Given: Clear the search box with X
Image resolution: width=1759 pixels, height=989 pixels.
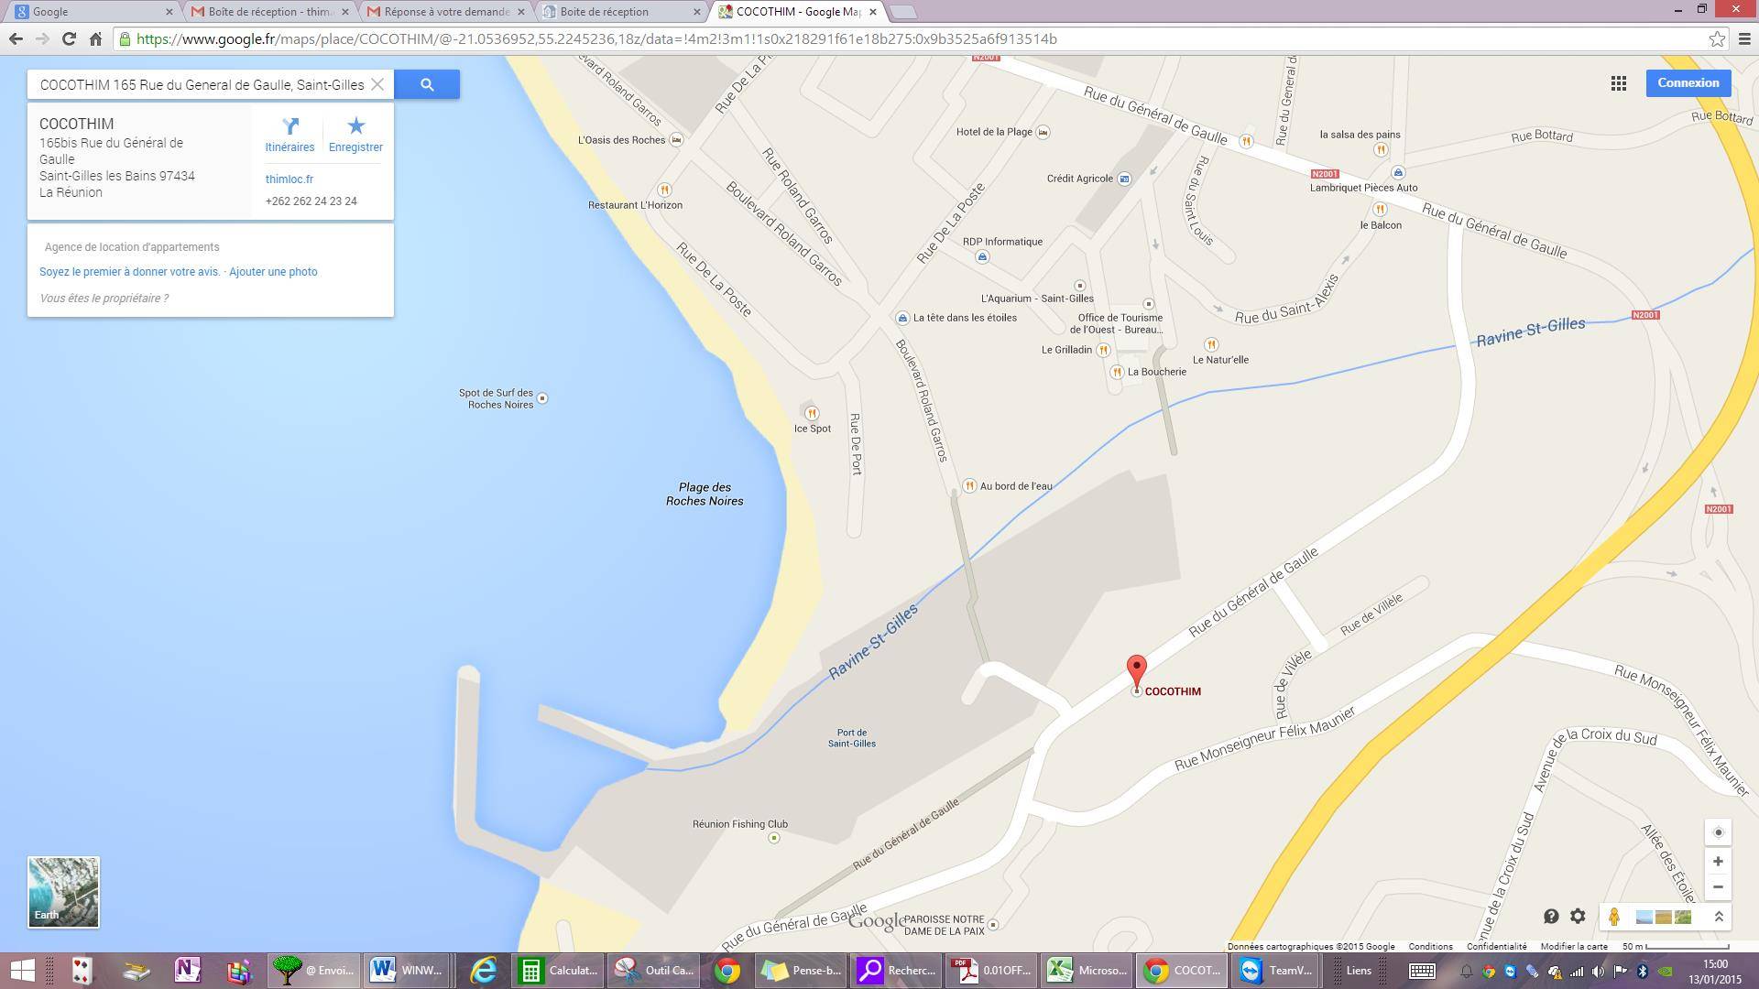Looking at the screenshot, I should (377, 84).
